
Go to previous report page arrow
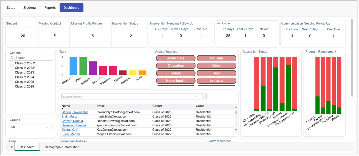[x=7, y=147]
